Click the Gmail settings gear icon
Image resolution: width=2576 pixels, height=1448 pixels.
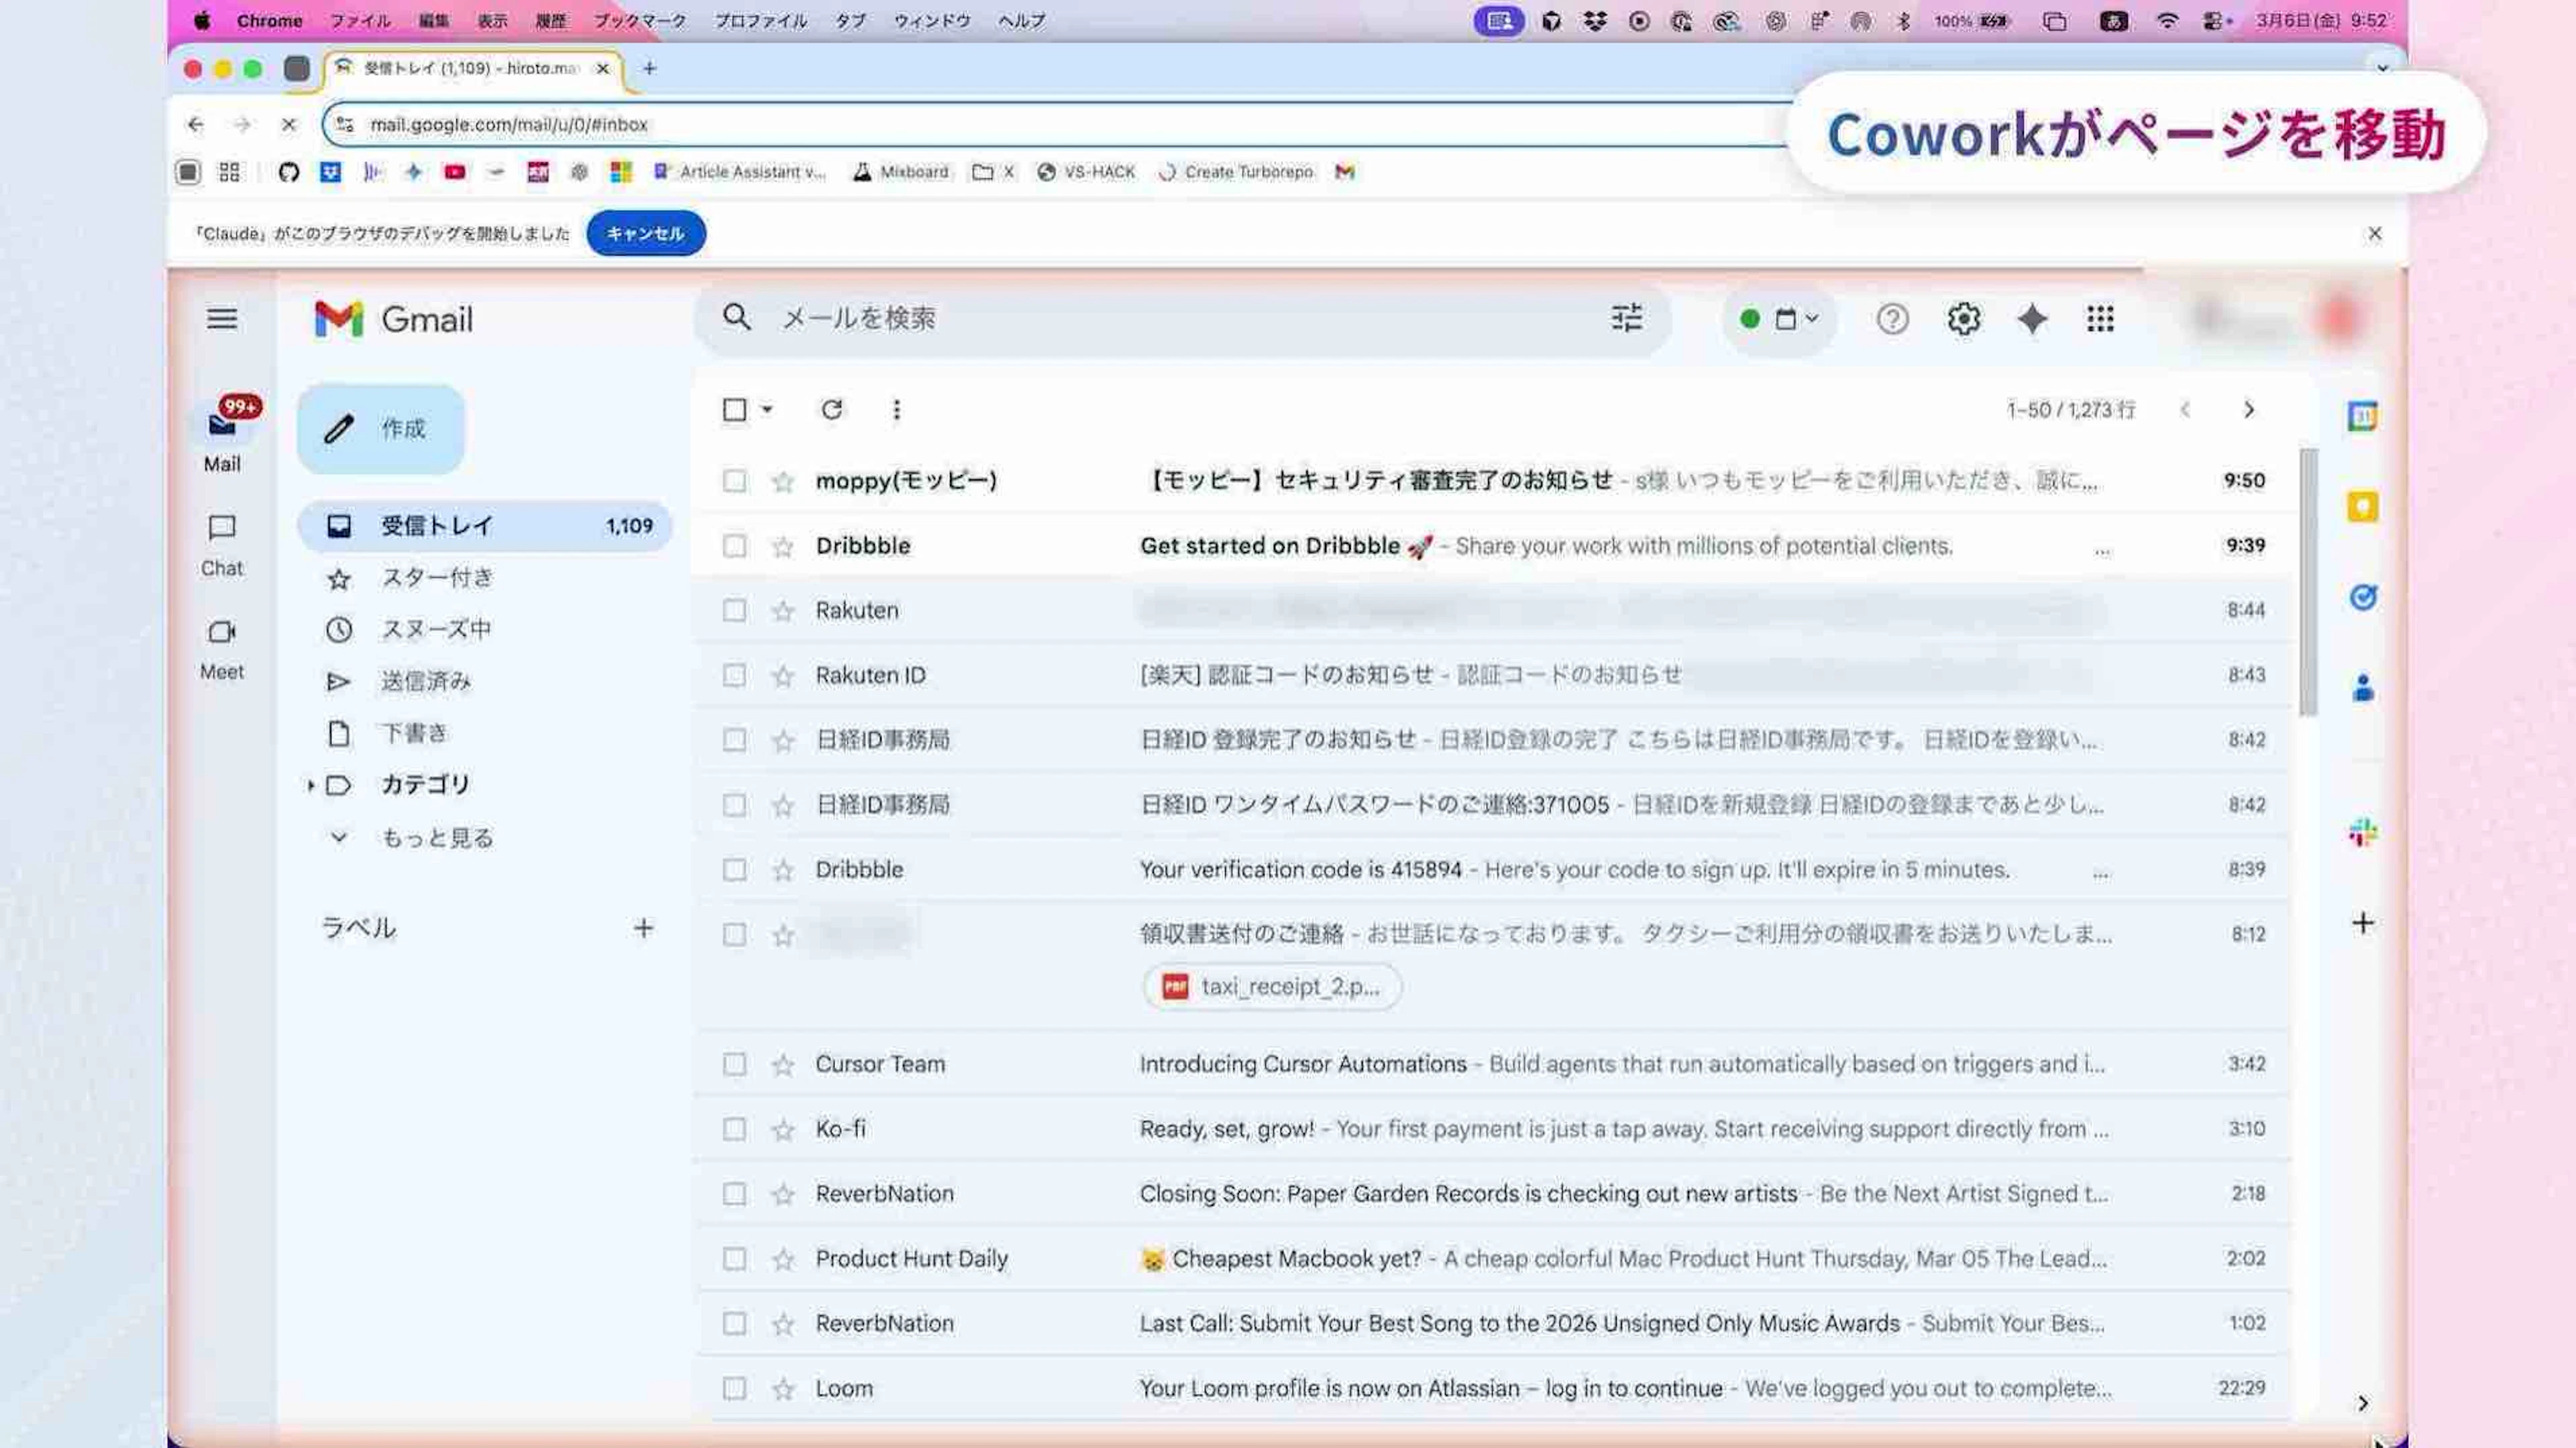point(1963,319)
